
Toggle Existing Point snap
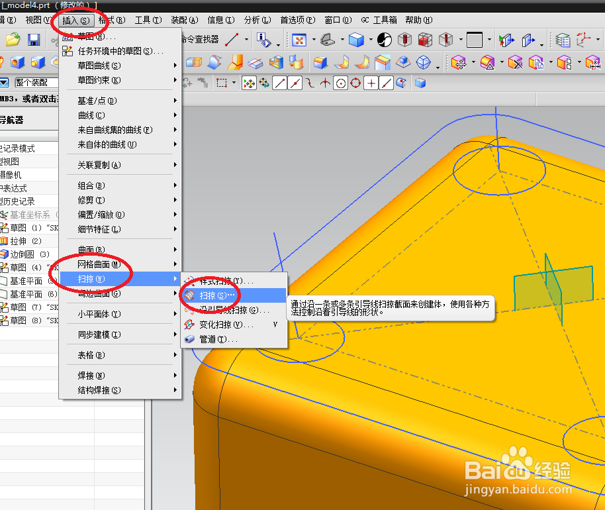(x=371, y=83)
